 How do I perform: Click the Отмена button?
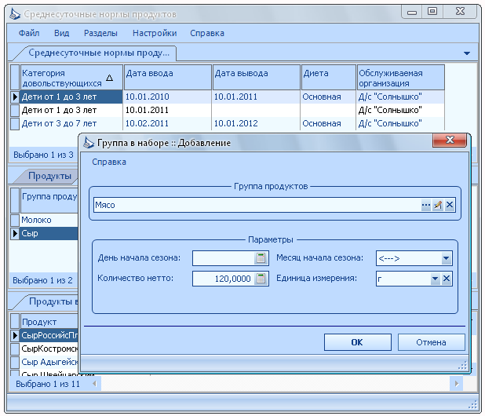(431, 342)
